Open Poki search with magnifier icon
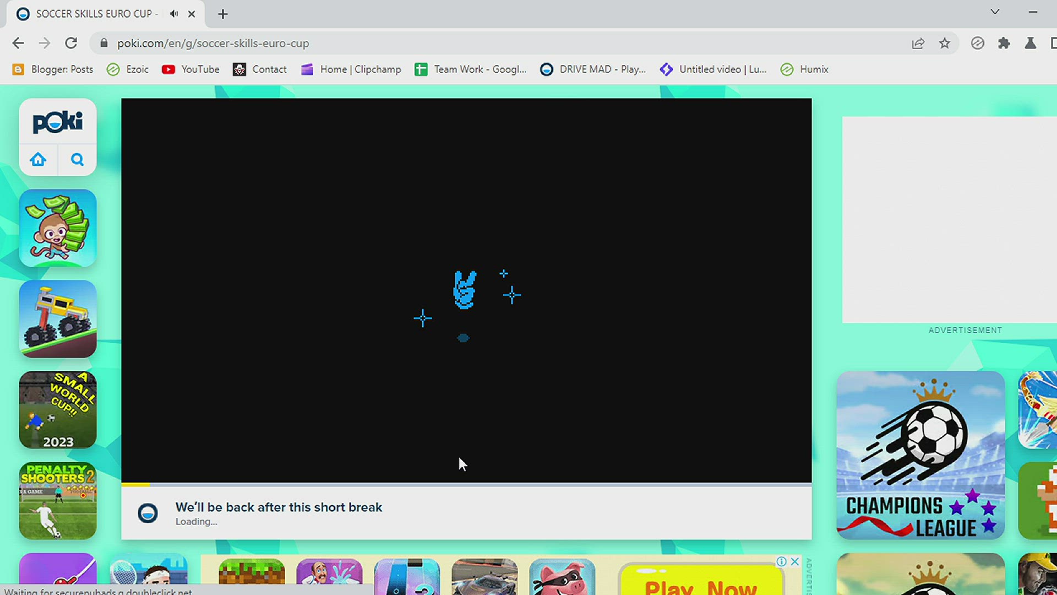This screenshot has height=595, width=1057. [77, 160]
